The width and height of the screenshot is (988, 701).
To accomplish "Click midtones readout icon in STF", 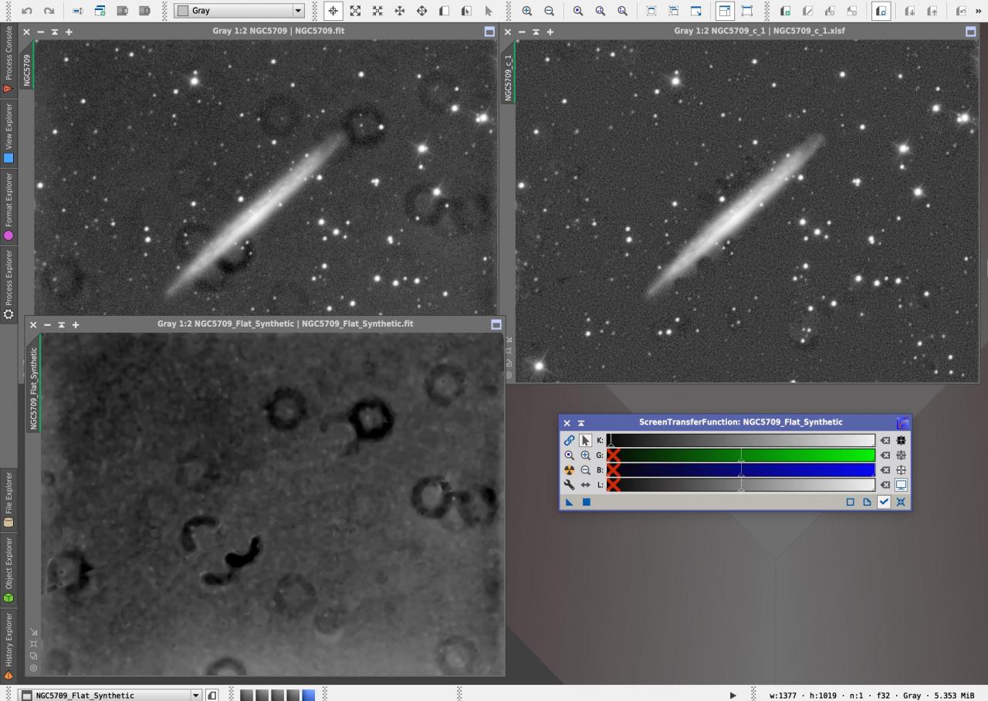I will point(901,455).
